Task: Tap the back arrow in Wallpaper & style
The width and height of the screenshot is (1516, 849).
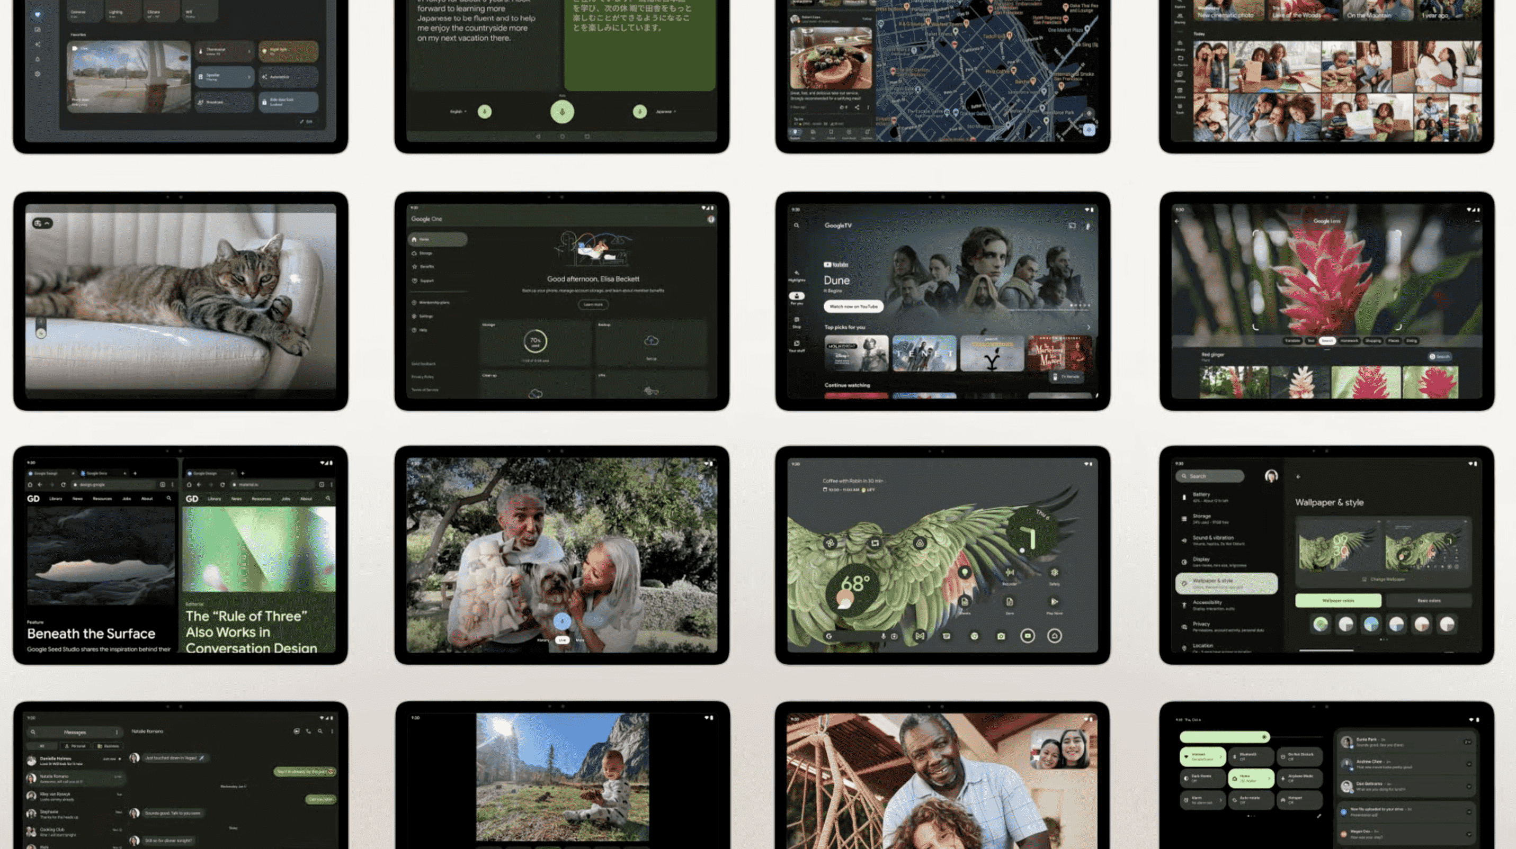Action: pos(1298,476)
